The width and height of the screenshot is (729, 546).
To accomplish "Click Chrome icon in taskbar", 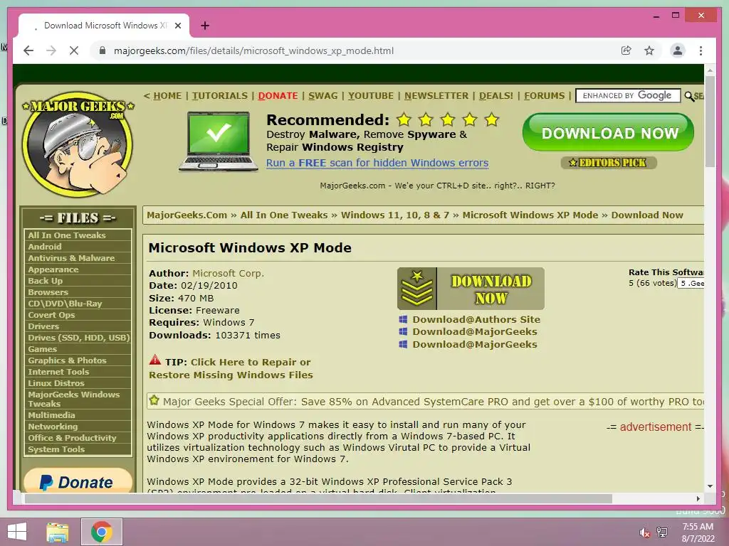I will click(x=101, y=532).
